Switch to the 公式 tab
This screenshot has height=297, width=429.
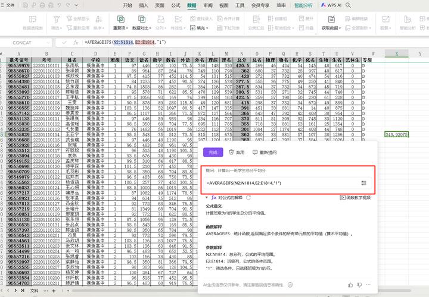pyautogui.click(x=176, y=5)
